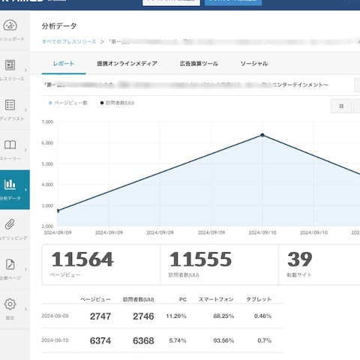Select the story open-book icon
This screenshot has height=360, width=360.
point(10,145)
